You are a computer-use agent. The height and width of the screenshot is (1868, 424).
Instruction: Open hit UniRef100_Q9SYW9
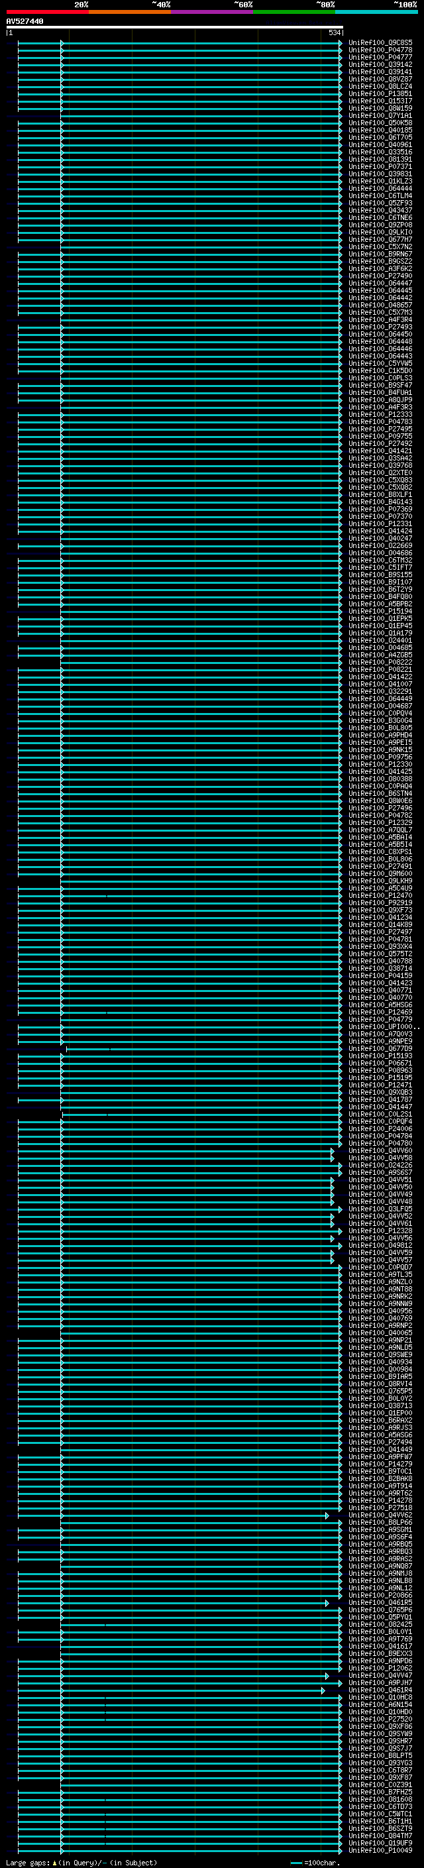click(x=380, y=1734)
